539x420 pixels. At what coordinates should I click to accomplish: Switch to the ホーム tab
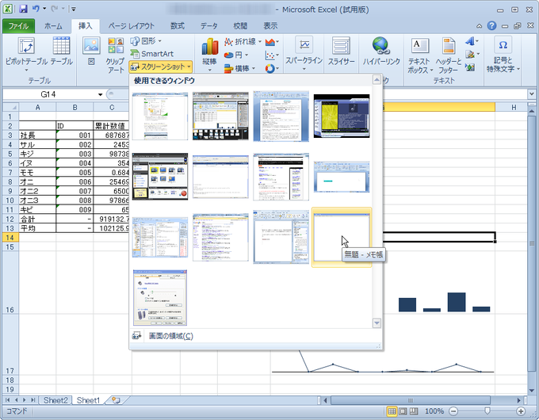(x=53, y=26)
